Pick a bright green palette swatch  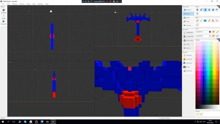point(211,73)
